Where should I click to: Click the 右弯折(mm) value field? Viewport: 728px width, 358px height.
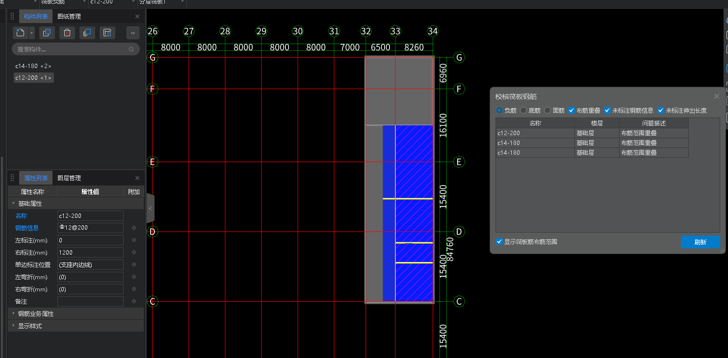point(90,289)
